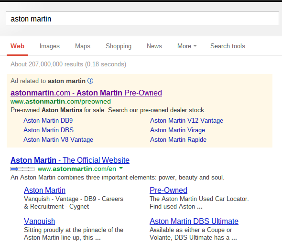Expand the More search options dropdown
The image size is (282, 243).
[187, 46]
